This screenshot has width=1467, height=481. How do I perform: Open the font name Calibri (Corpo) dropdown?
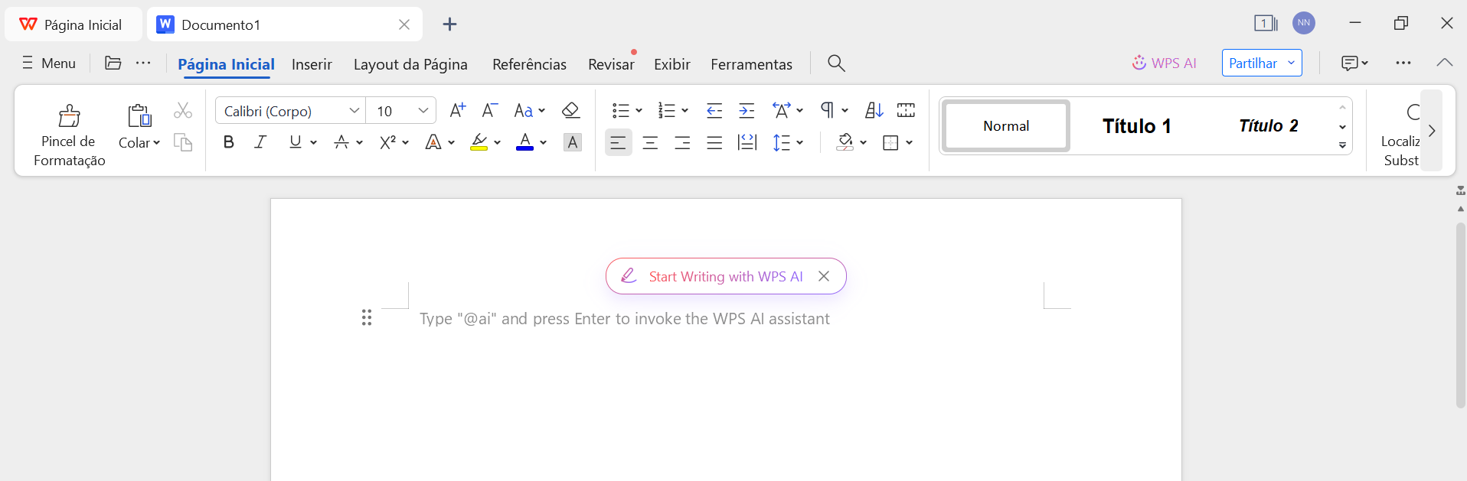[354, 111]
